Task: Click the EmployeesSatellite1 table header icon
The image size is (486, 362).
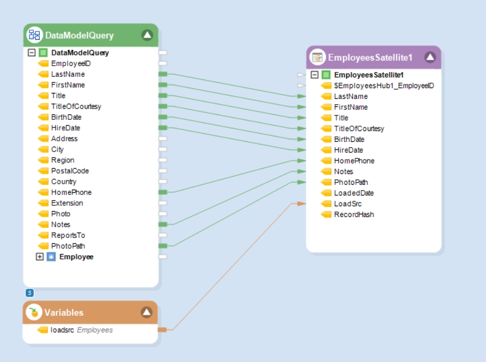Action: [x=318, y=57]
